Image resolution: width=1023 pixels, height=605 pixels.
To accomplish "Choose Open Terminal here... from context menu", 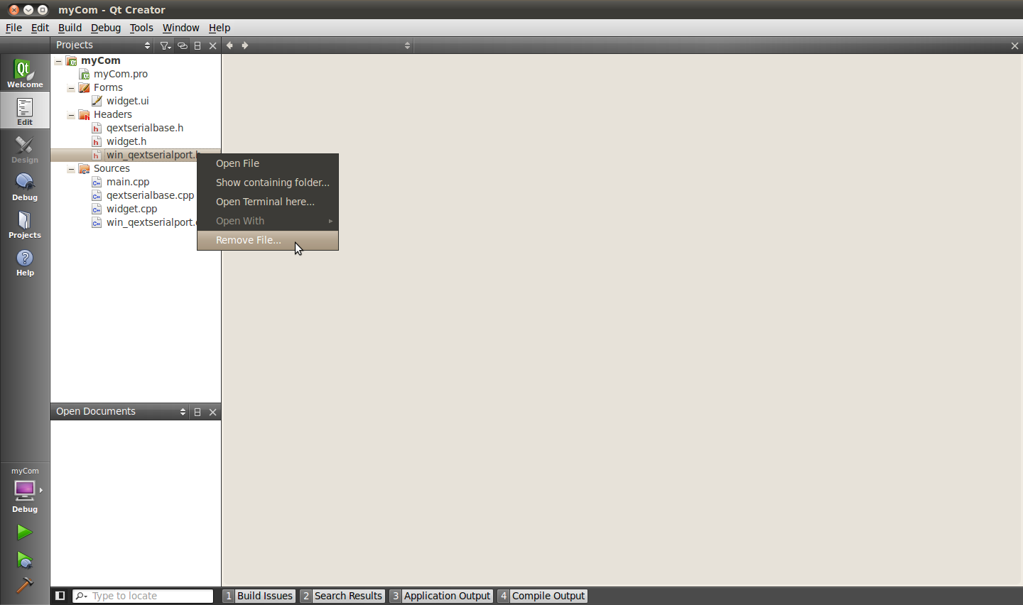I will point(268,202).
